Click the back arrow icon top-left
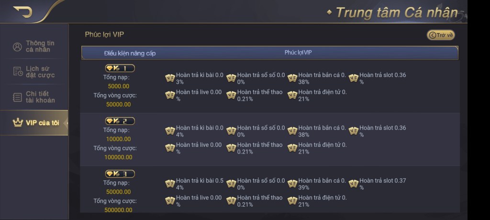 22,11
